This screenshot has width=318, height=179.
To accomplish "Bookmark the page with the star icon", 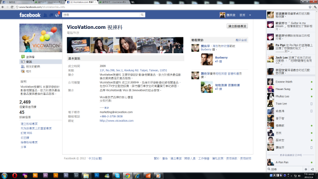I will tap(310, 7).
